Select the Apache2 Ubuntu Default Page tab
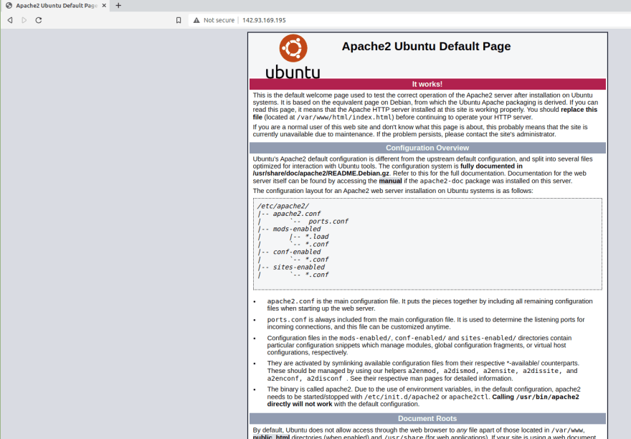The image size is (631, 439). coord(55,6)
